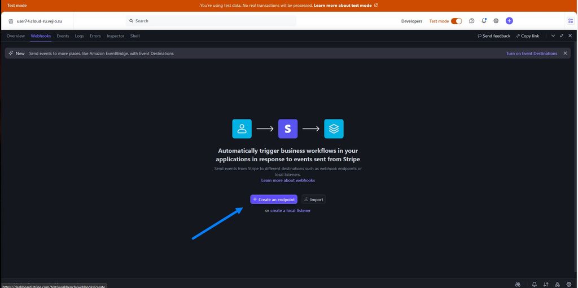Switch to the Shell tab
The image size is (578, 288).
click(135, 36)
